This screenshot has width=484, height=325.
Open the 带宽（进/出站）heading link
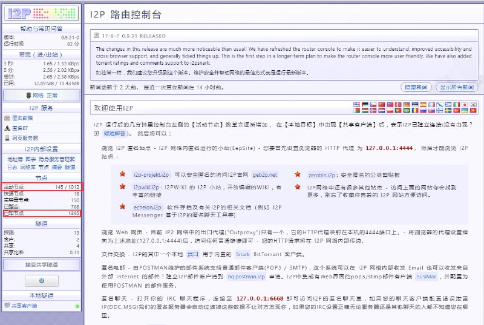pos(41,54)
